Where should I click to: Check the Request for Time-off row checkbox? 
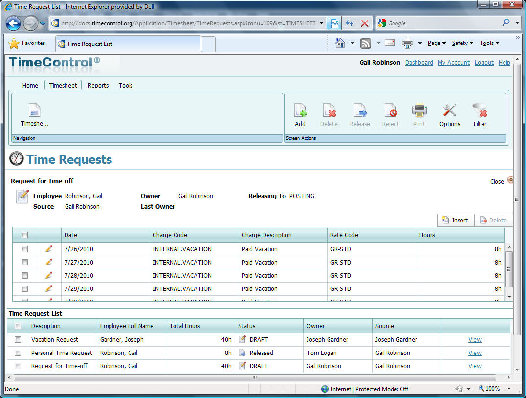(18, 366)
